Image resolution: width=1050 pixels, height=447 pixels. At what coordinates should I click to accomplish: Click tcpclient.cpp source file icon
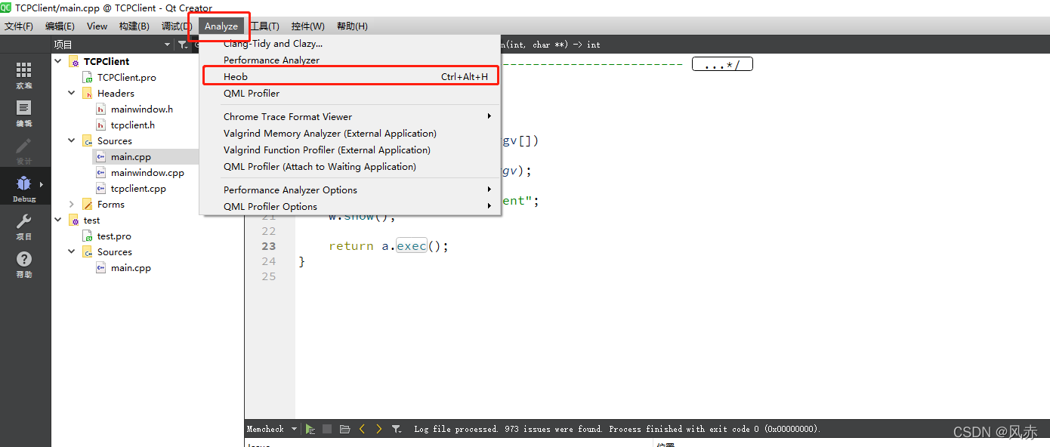102,189
